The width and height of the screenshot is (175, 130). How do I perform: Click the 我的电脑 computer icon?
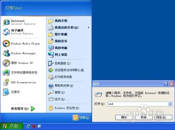[51, 48]
